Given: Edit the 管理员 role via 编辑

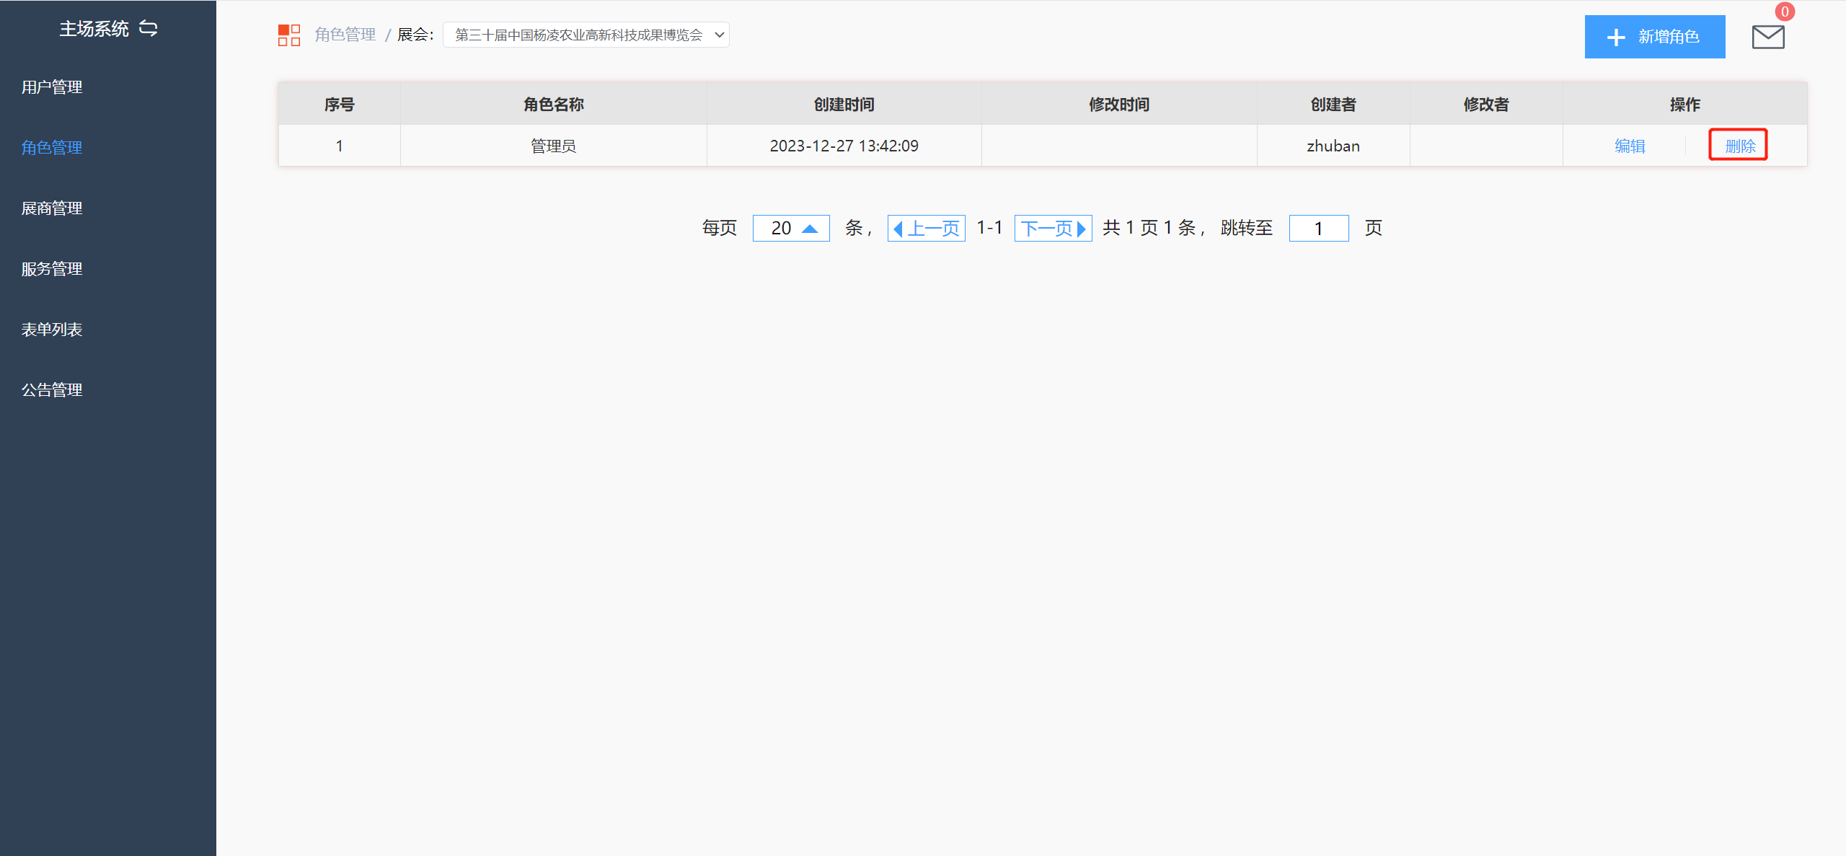Looking at the screenshot, I should click(1630, 146).
